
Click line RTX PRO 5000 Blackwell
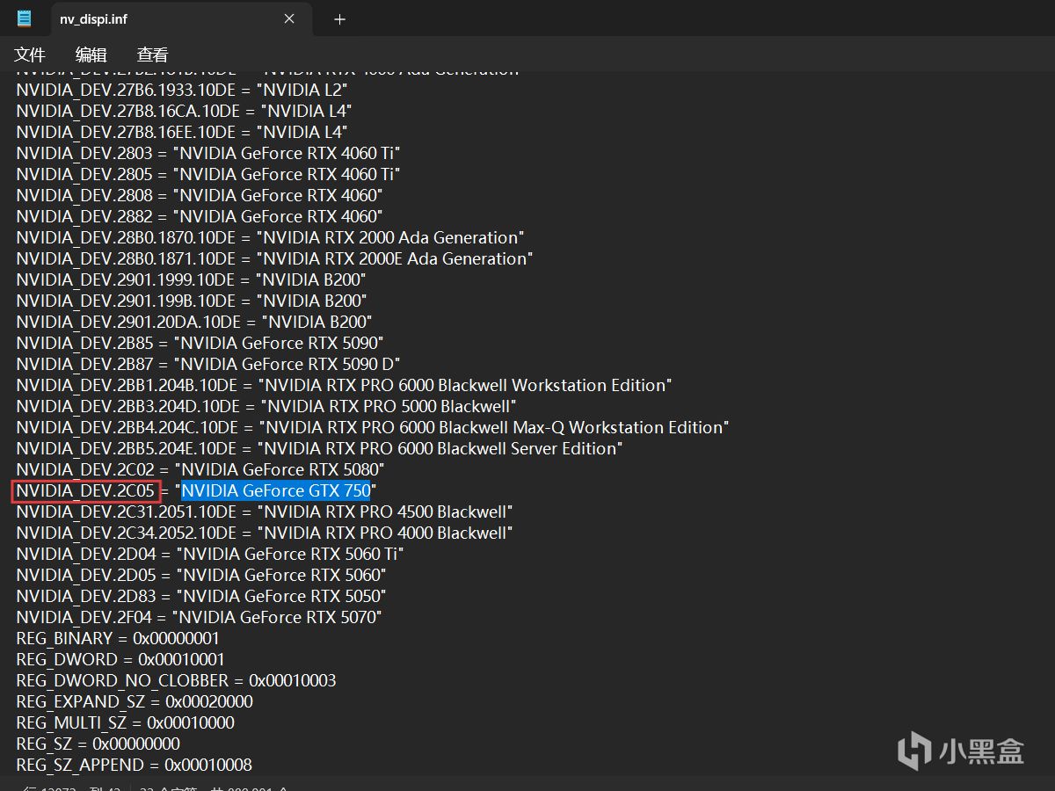(x=266, y=406)
